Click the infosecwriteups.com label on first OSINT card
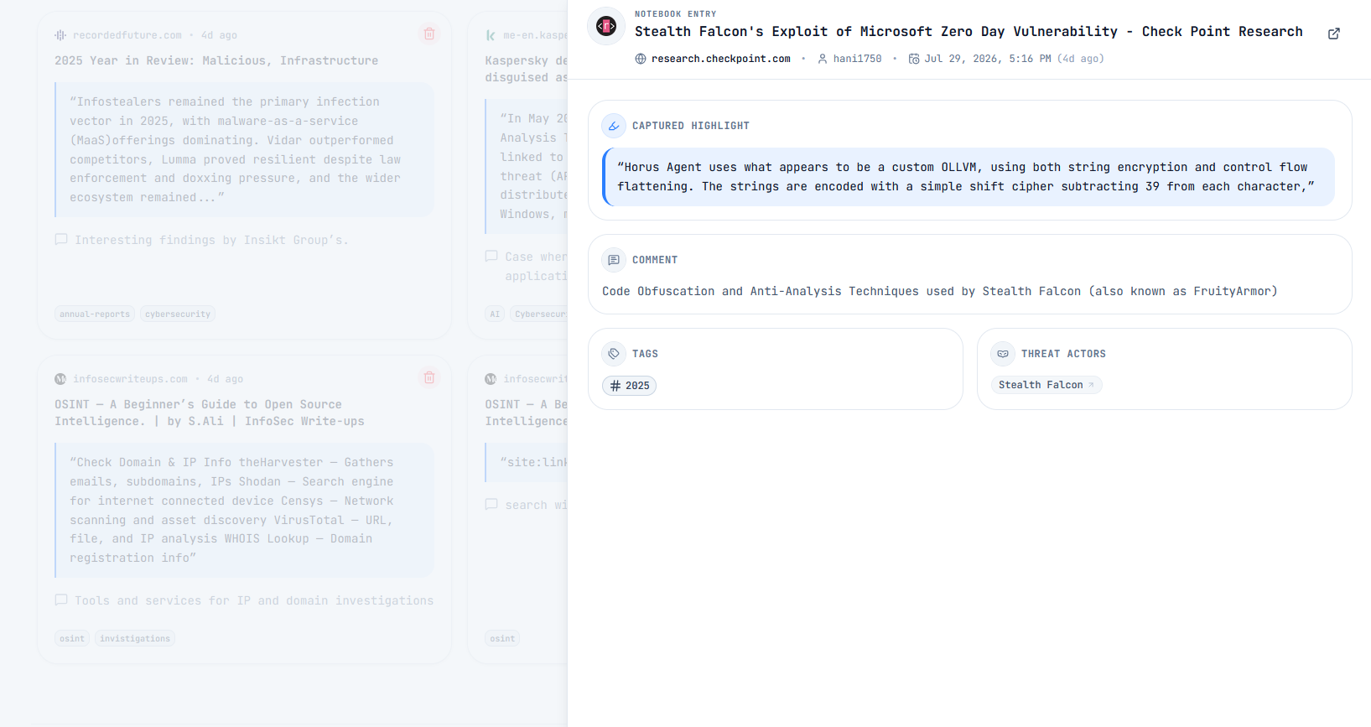The height and width of the screenshot is (727, 1371). pos(130,379)
